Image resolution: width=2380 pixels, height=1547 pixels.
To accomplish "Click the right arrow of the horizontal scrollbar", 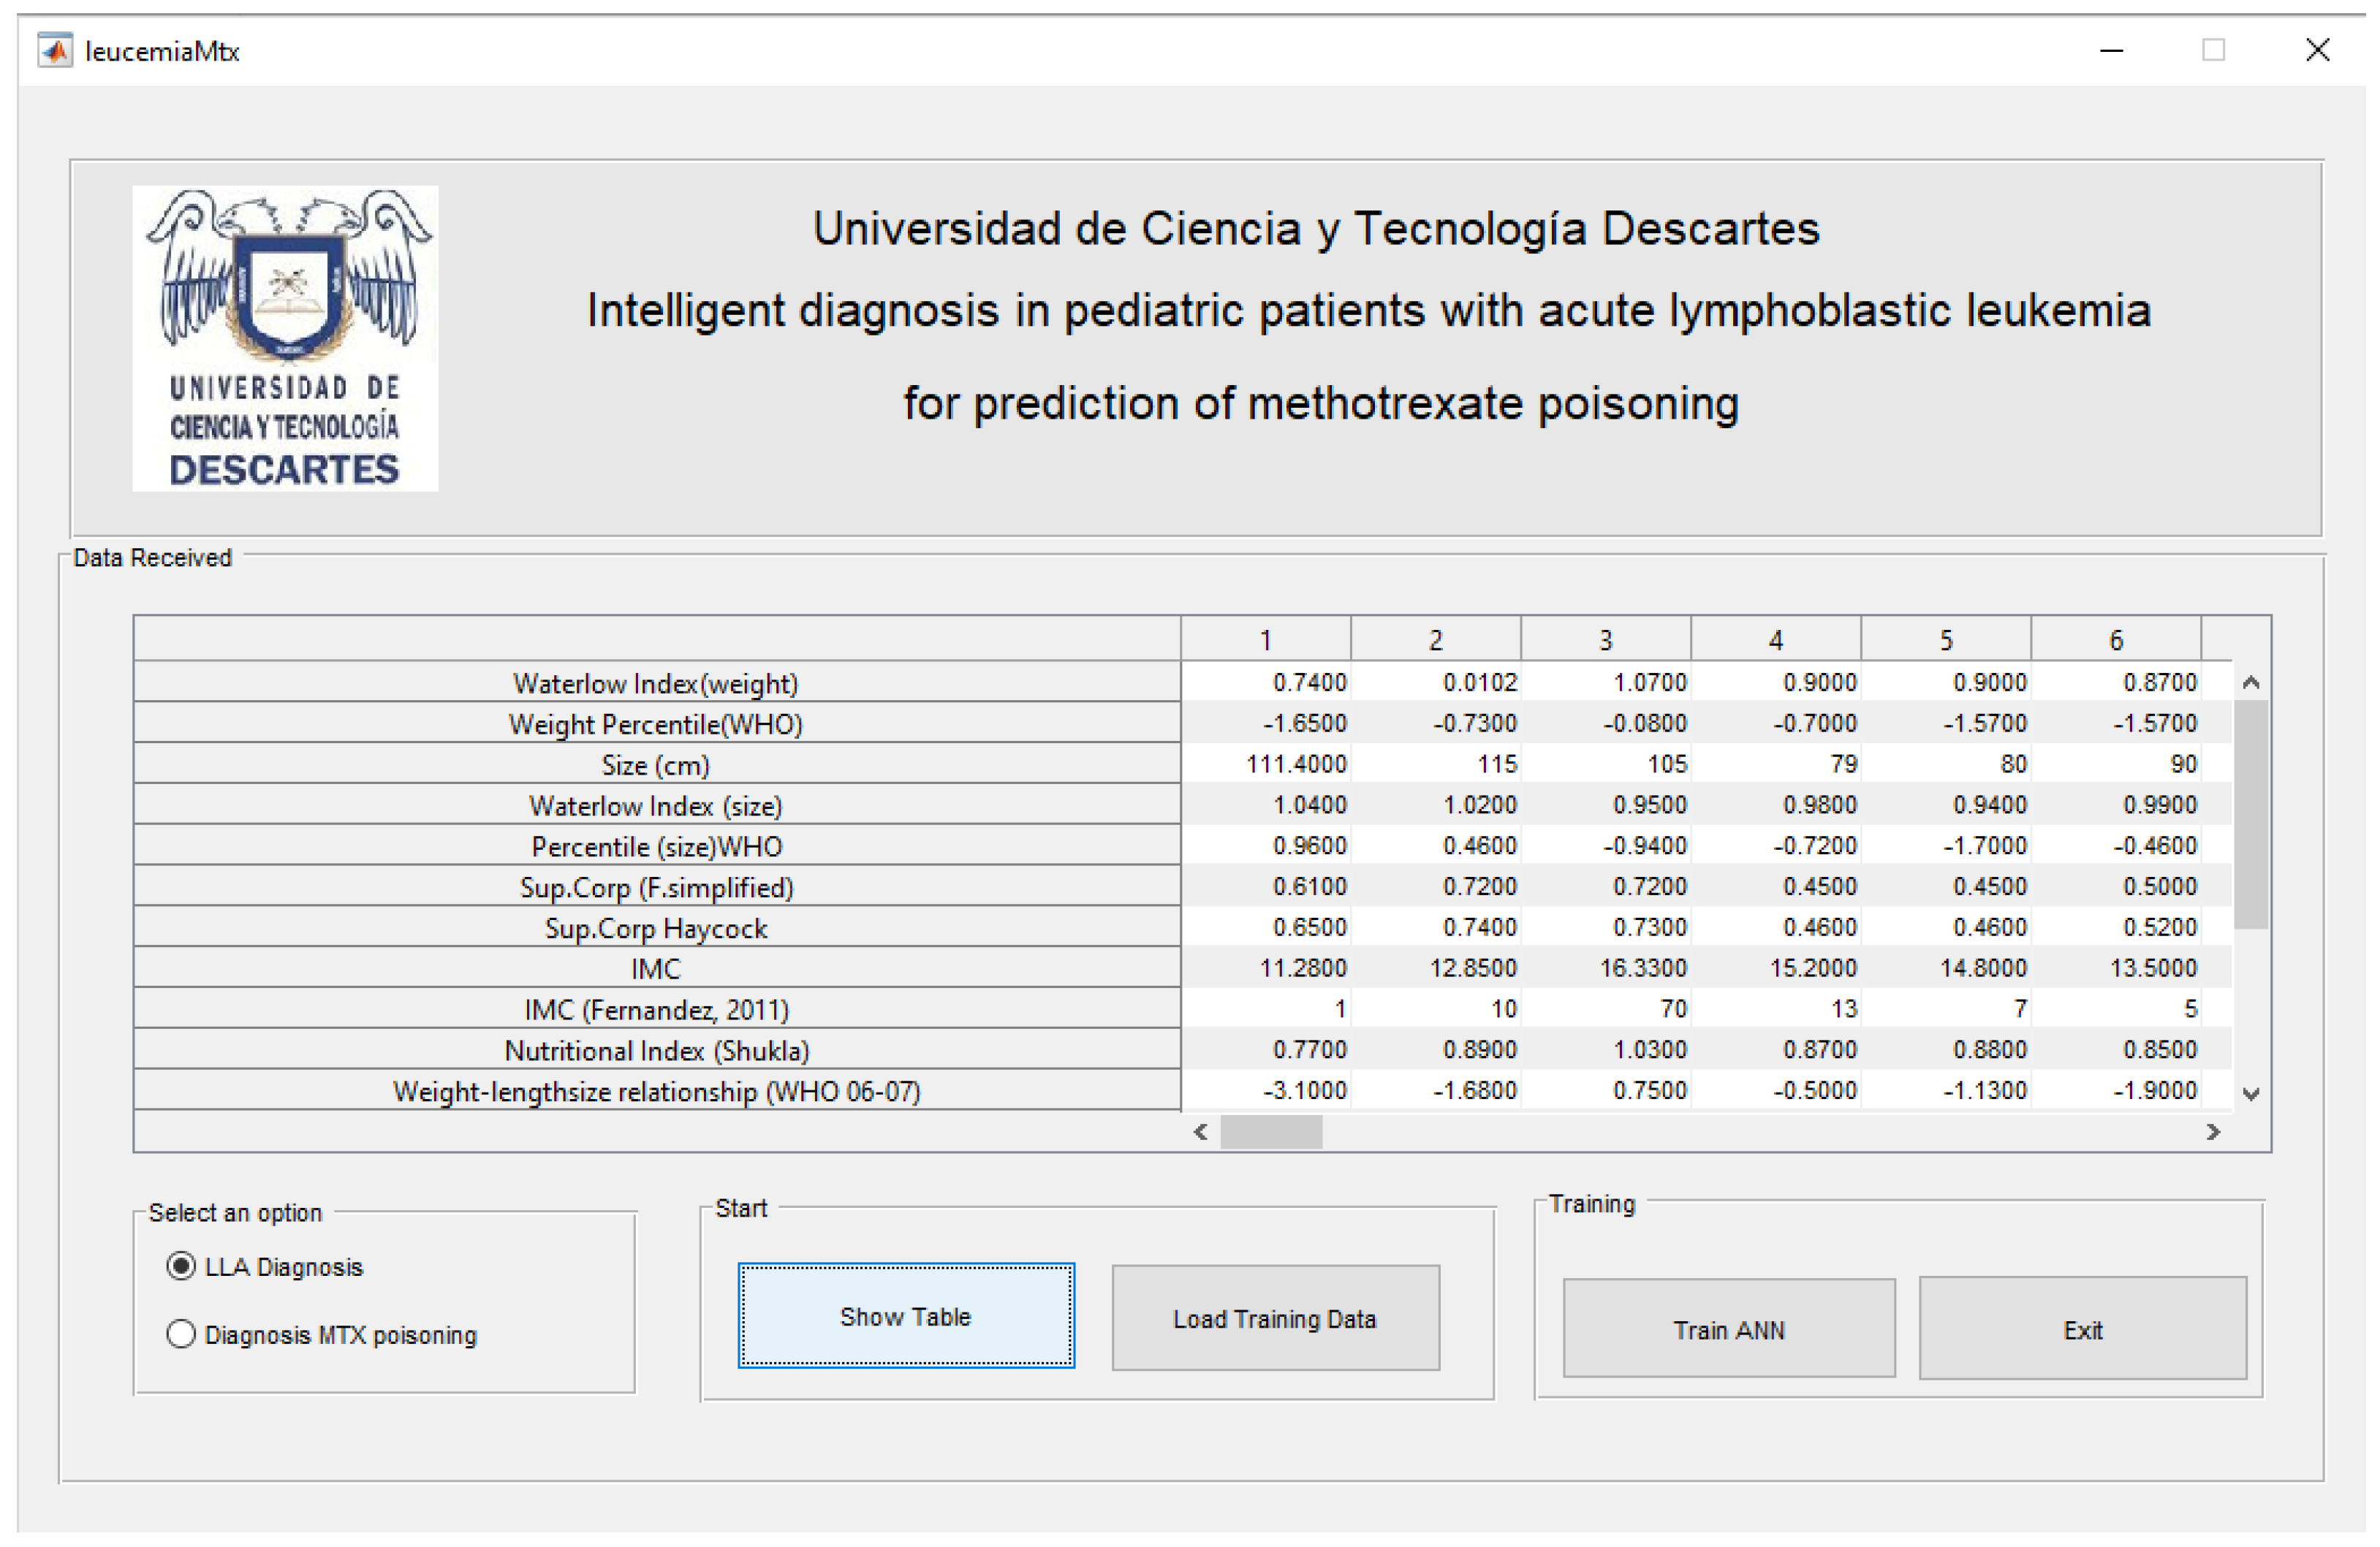I will click(2215, 1132).
